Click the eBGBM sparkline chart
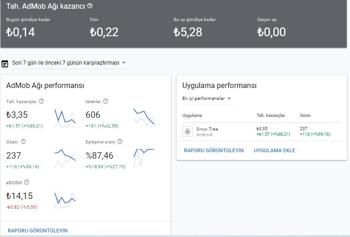350x237 pixels. [x=65, y=200]
